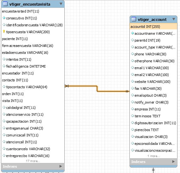Show the 1 more column in vtiger_account
The width and height of the screenshot is (180, 173).
pyautogui.click(x=154, y=156)
